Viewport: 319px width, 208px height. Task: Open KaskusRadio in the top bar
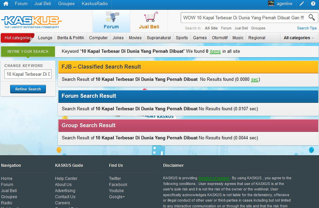coord(95,4)
